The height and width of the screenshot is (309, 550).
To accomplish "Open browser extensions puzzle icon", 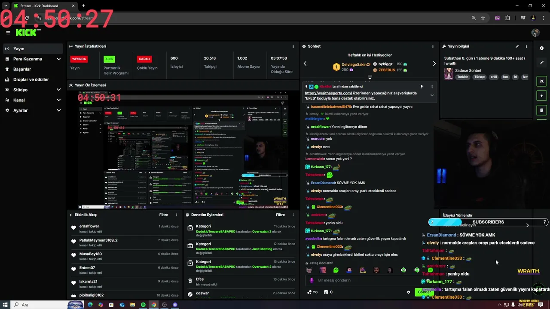I will click(x=508, y=18).
